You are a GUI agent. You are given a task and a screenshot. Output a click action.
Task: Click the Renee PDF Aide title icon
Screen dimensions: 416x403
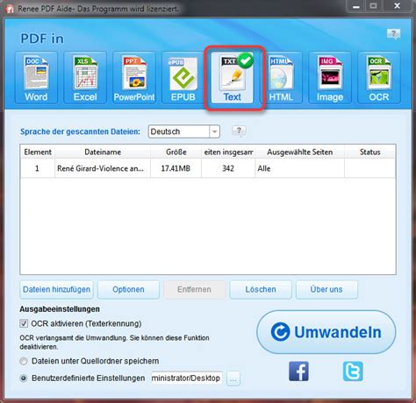point(10,9)
